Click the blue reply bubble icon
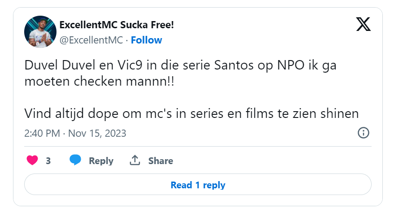 tap(76, 161)
